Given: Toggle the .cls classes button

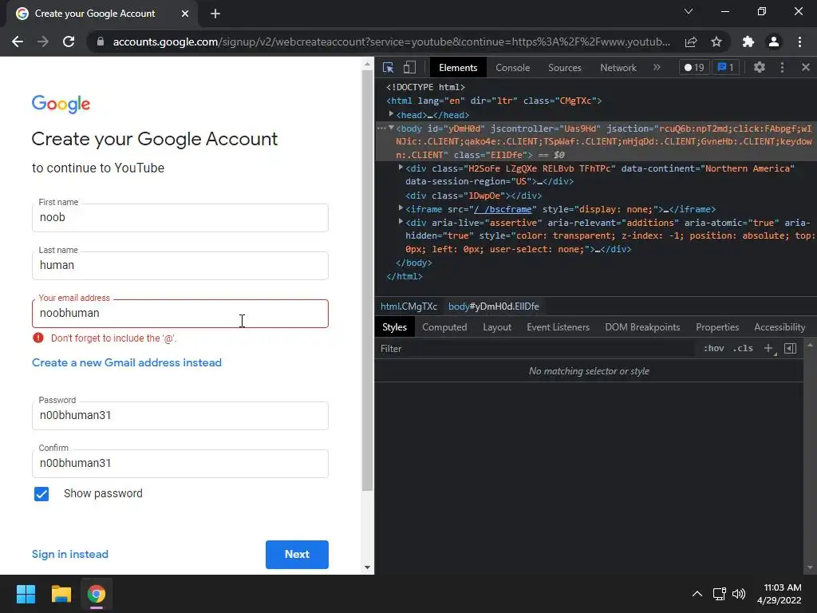Looking at the screenshot, I should [743, 348].
